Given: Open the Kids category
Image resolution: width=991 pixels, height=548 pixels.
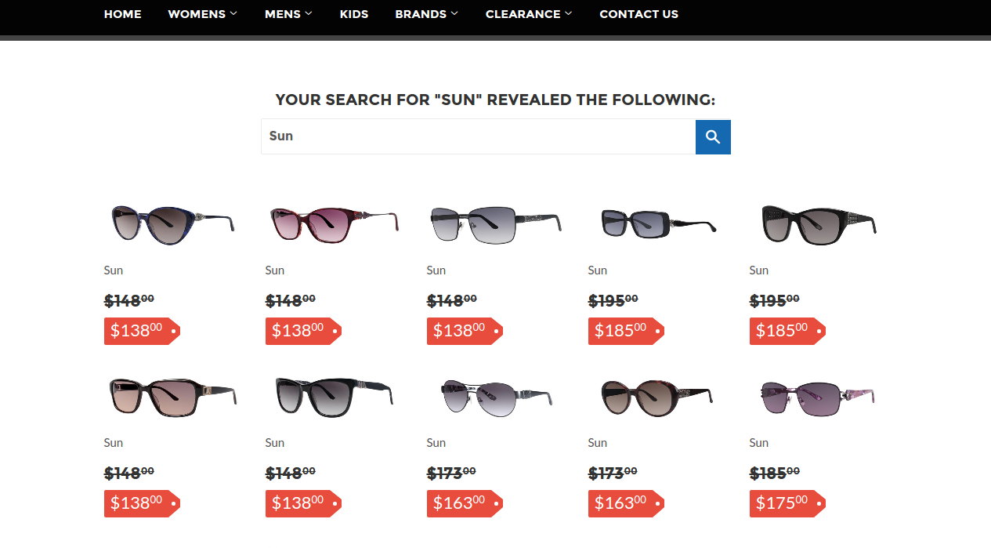Looking at the screenshot, I should [x=354, y=14].
